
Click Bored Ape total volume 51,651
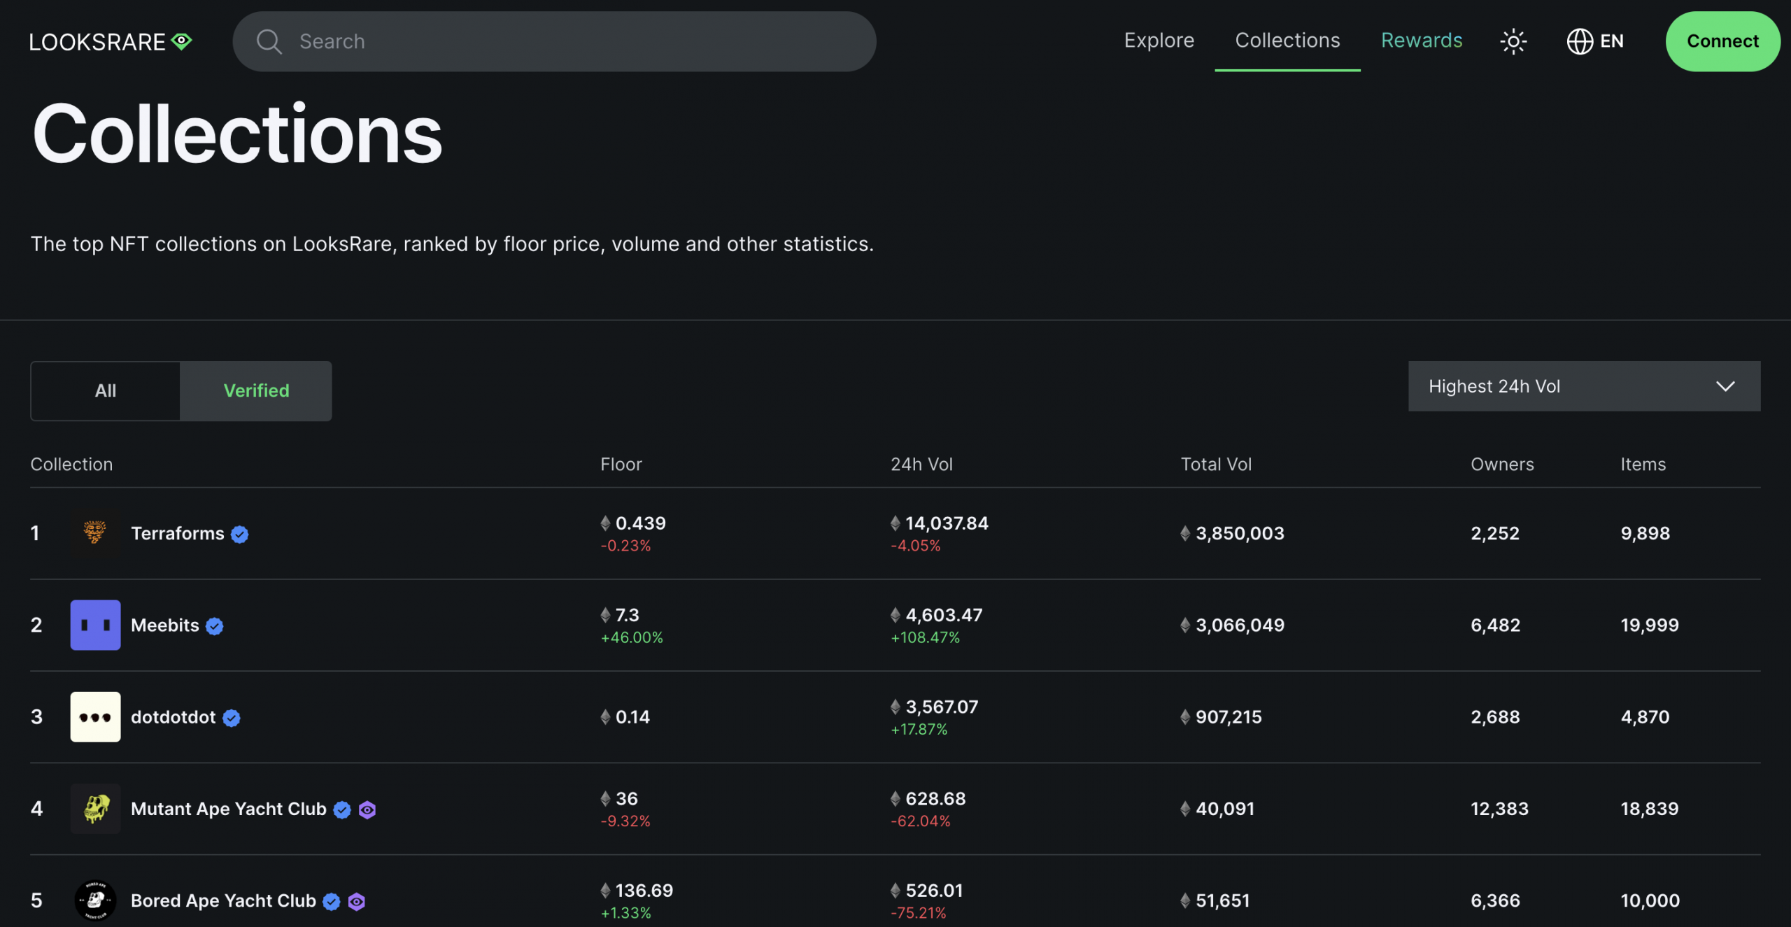click(x=1222, y=900)
